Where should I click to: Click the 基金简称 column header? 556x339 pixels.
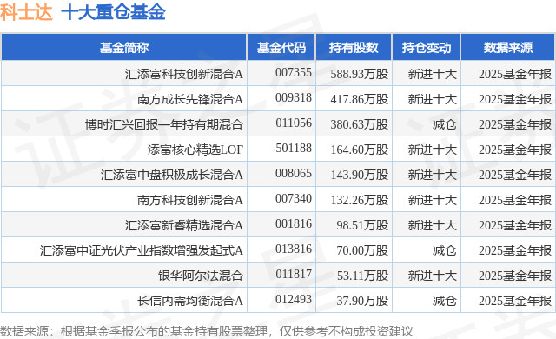pos(123,48)
